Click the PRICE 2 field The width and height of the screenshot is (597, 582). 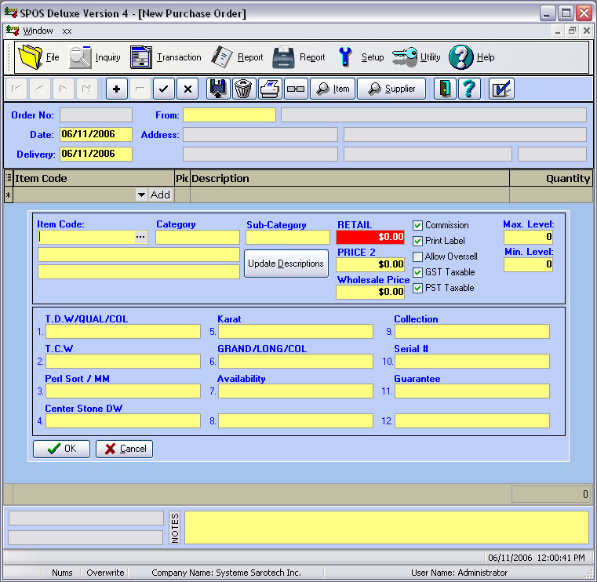point(370,264)
